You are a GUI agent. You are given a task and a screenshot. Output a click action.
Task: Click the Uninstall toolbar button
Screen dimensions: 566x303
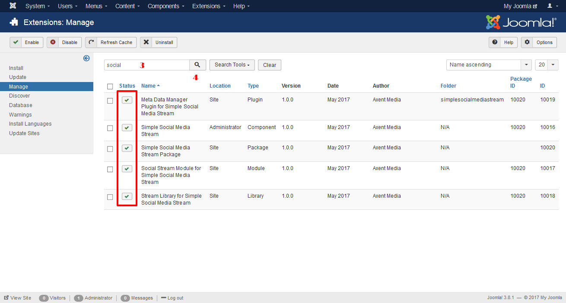pos(159,42)
